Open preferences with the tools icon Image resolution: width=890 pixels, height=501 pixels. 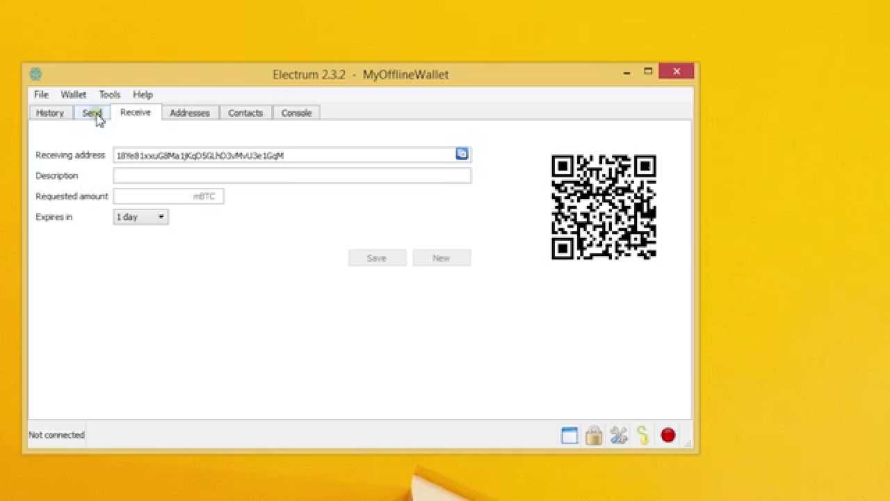point(618,436)
